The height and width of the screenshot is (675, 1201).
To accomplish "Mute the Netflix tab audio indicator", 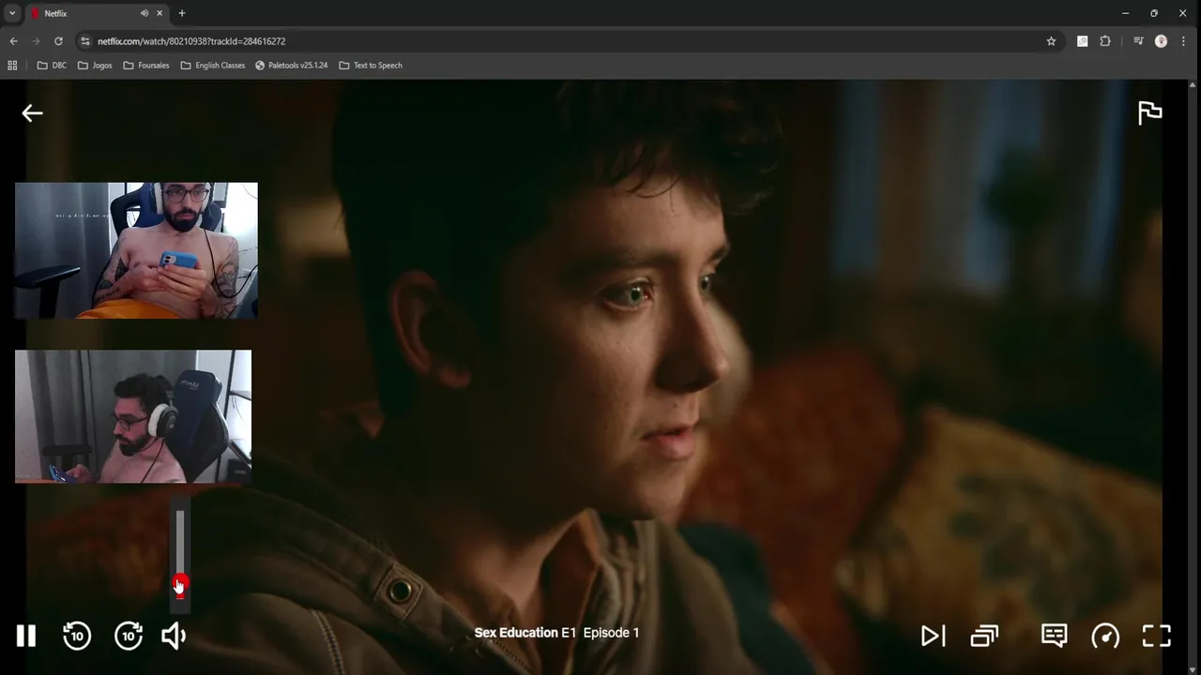I will (144, 13).
